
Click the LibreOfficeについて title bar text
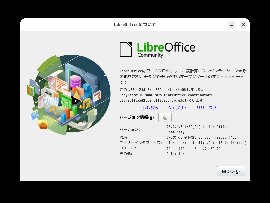click(x=135, y=25)
